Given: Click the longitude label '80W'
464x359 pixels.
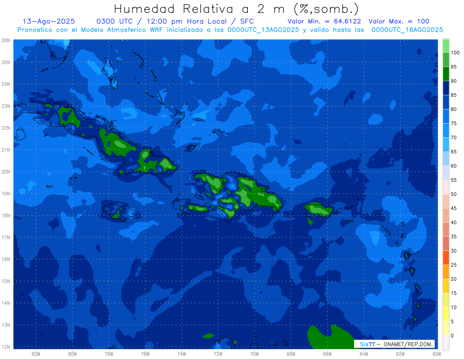Looking at the screenshot, I should (72, 354).
